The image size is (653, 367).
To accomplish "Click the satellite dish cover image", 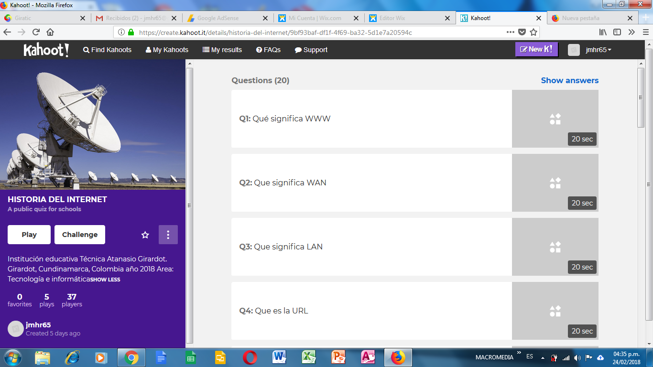I will click(x=93, y=124).
